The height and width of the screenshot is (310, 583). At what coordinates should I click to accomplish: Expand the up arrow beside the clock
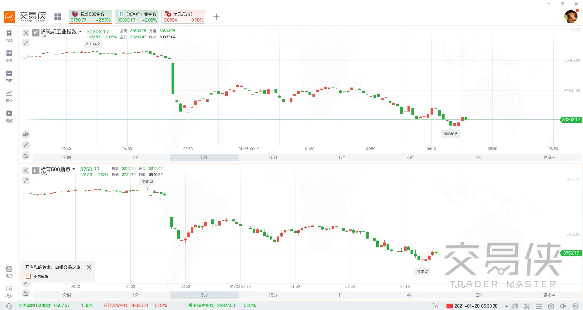pos(506,306)
